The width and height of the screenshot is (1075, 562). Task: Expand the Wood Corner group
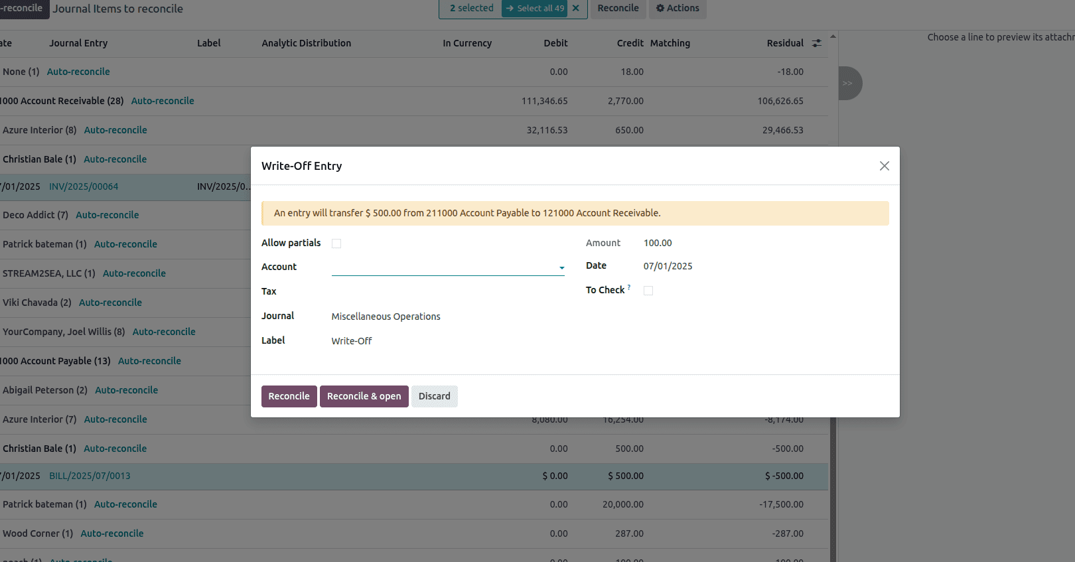pyautogui.click(x=37, y=533)
